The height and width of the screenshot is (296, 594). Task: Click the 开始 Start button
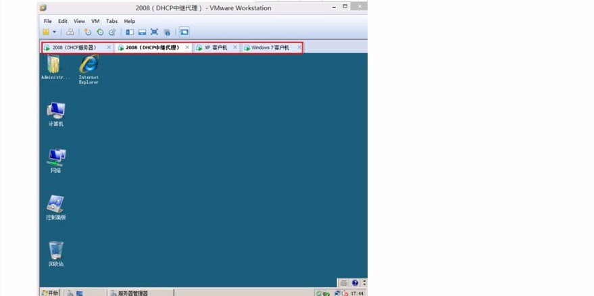(51, 293)
